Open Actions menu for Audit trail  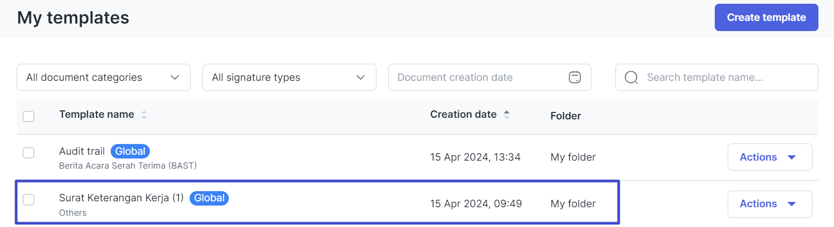click(x=770, y=157)
